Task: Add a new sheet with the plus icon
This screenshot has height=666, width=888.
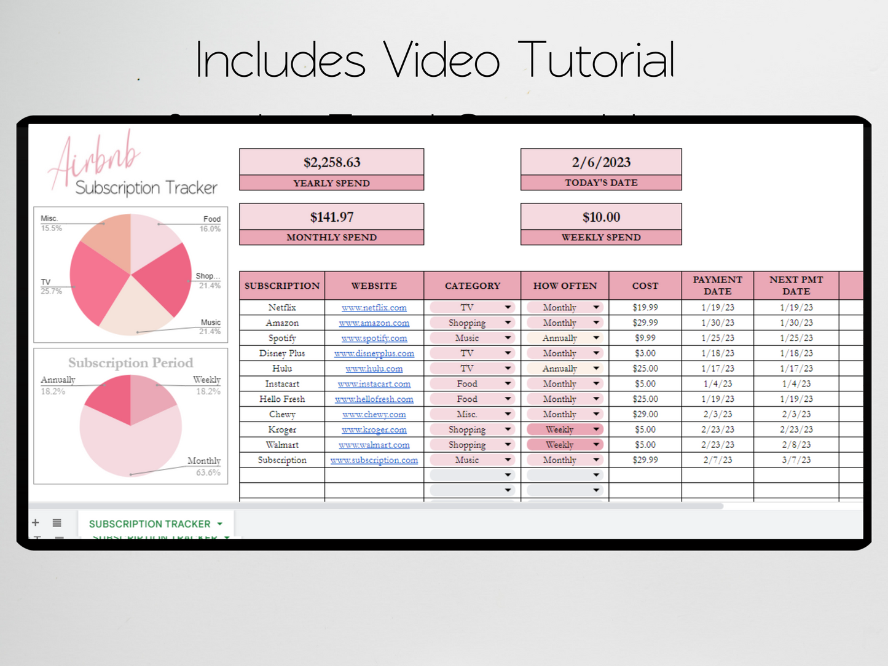Action: 35,522
